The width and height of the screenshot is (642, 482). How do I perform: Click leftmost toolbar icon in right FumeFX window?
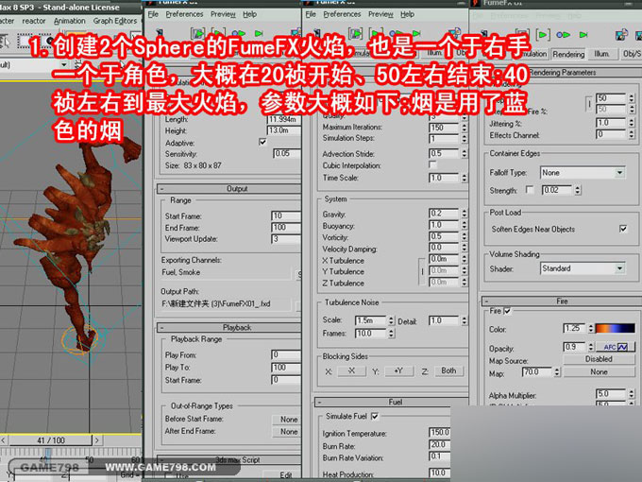click(483, 34)
